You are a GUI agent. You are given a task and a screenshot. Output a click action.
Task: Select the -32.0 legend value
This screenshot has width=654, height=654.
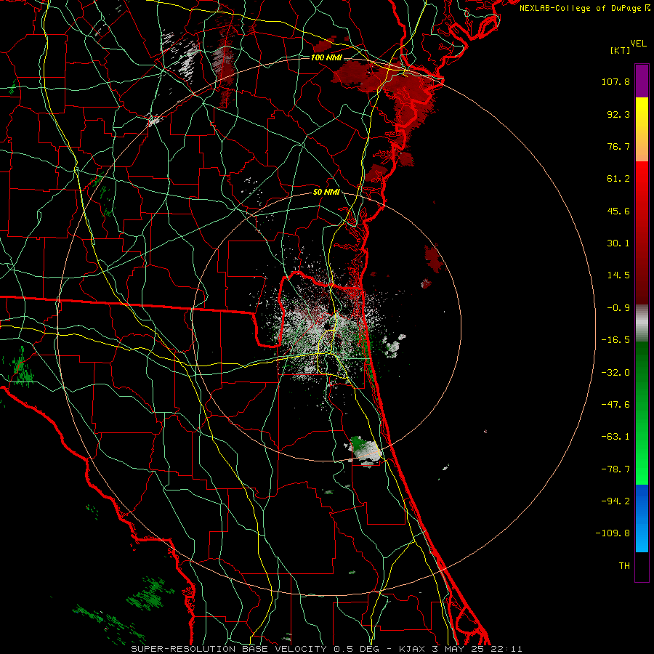coord(615,373)
